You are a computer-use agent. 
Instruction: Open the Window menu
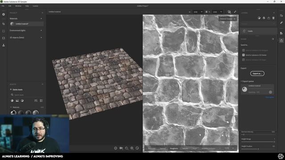[18, 6]
